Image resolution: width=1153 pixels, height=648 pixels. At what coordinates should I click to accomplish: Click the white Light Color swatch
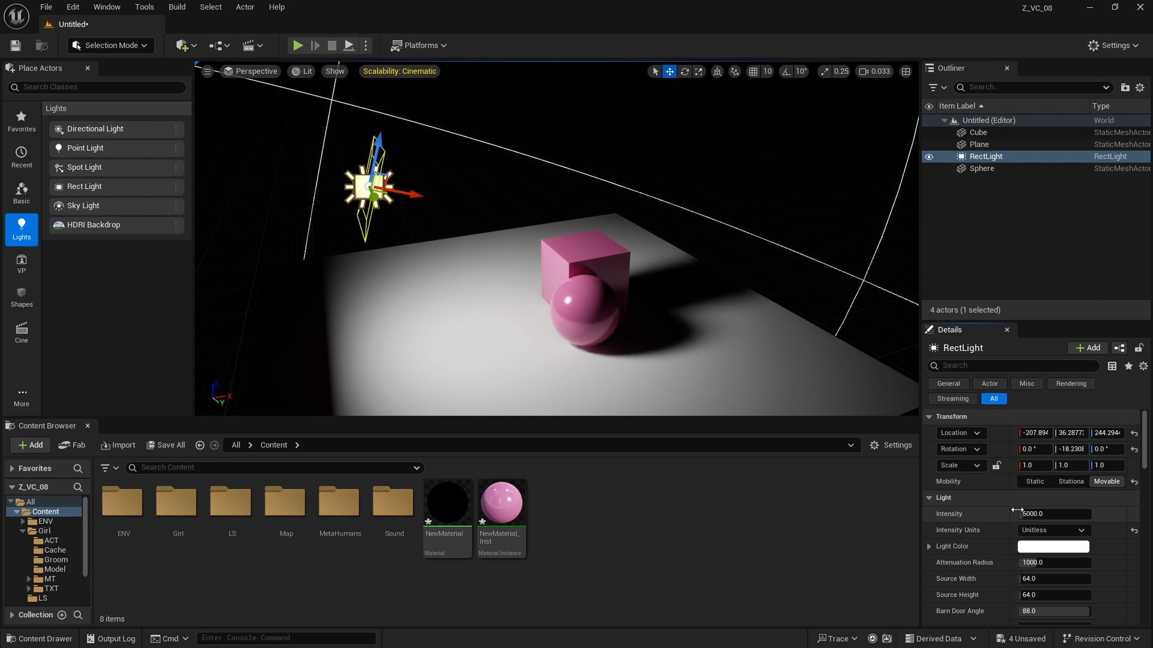coord(1053,547)
